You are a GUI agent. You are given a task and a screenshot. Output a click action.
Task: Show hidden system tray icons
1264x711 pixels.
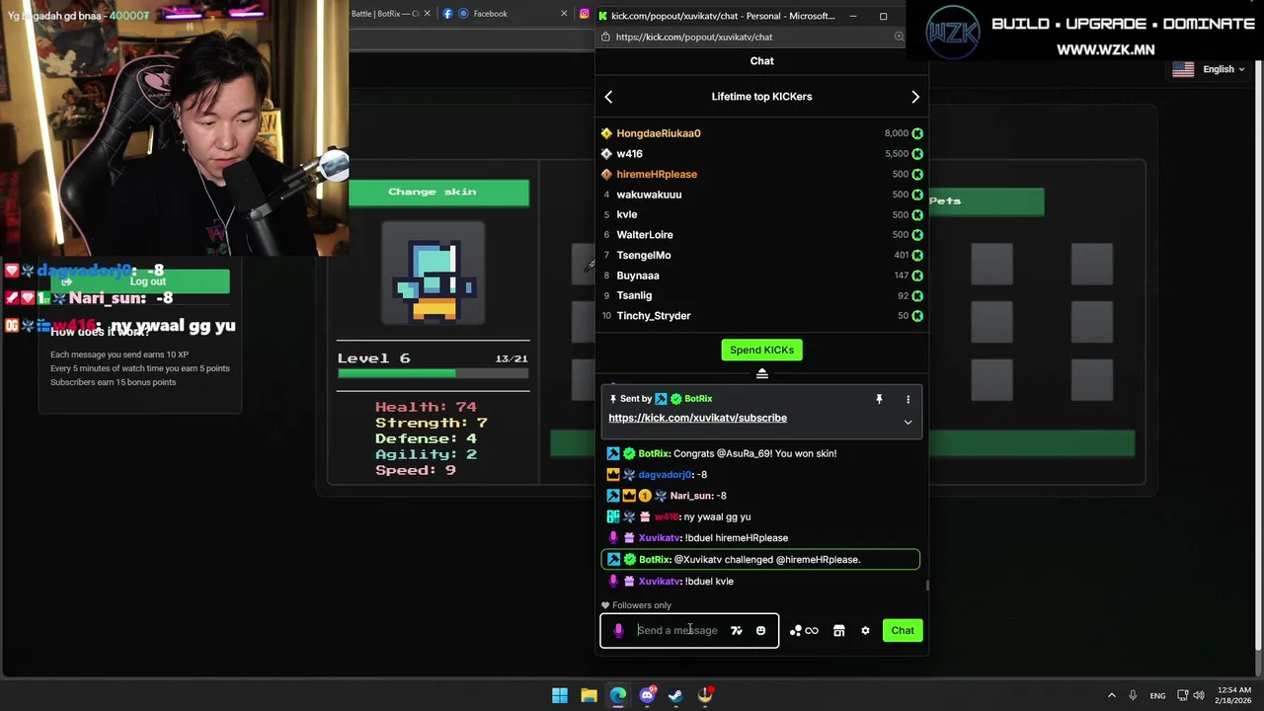point(1111,695)
